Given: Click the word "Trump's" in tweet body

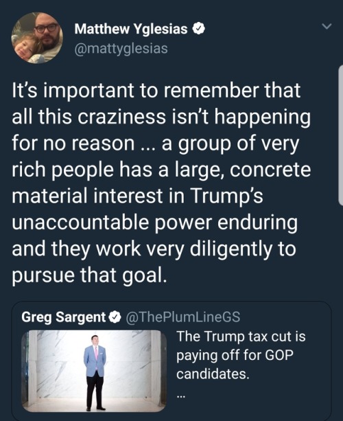Looking at the screenshot, I should [227, 196].
